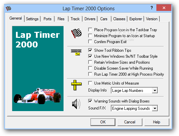Switch to the Drivers tab
Viewport: 179px width, 136px height.
[90, 19]
